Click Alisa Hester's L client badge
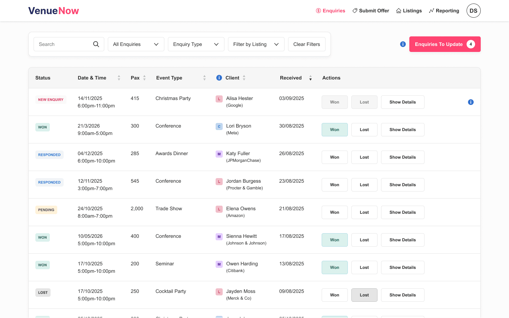The width and height of the screenshot is (509, 318). (219, 99)
